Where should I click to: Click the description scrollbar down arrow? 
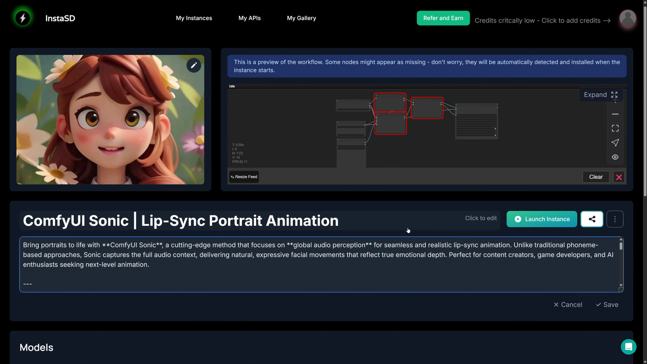click(621, 285)
